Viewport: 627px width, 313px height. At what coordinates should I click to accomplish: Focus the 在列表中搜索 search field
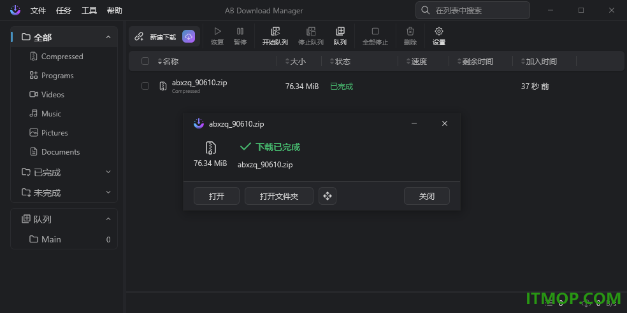click(x=473, y=10)
